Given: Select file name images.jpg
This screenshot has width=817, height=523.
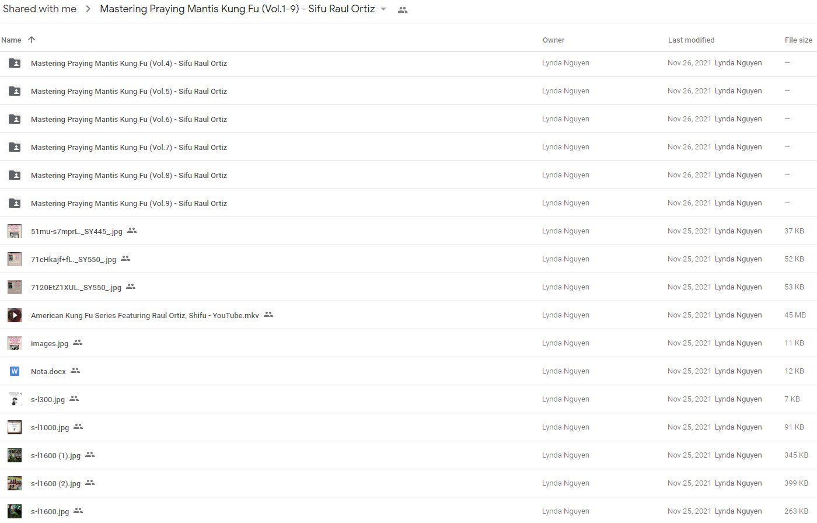Looking at the screenshot, I should [50, 343].
